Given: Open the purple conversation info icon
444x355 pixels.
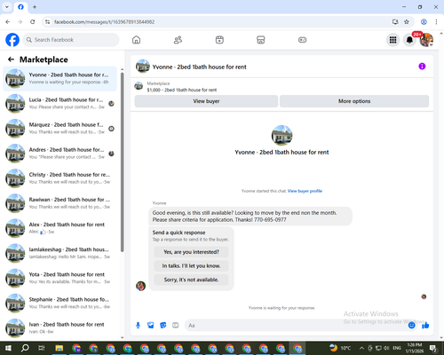Looking at the screenshot, I should (x=422, y=67).
